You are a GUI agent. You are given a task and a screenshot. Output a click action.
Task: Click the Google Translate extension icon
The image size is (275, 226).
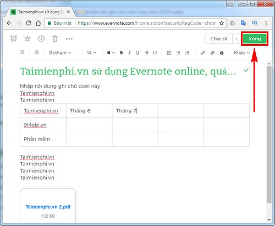(x=243, y=23)
